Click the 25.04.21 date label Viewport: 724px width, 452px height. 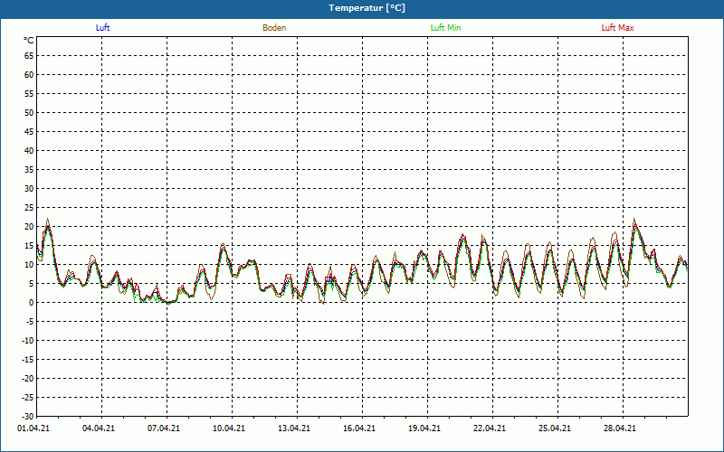[x=554, y=428]
